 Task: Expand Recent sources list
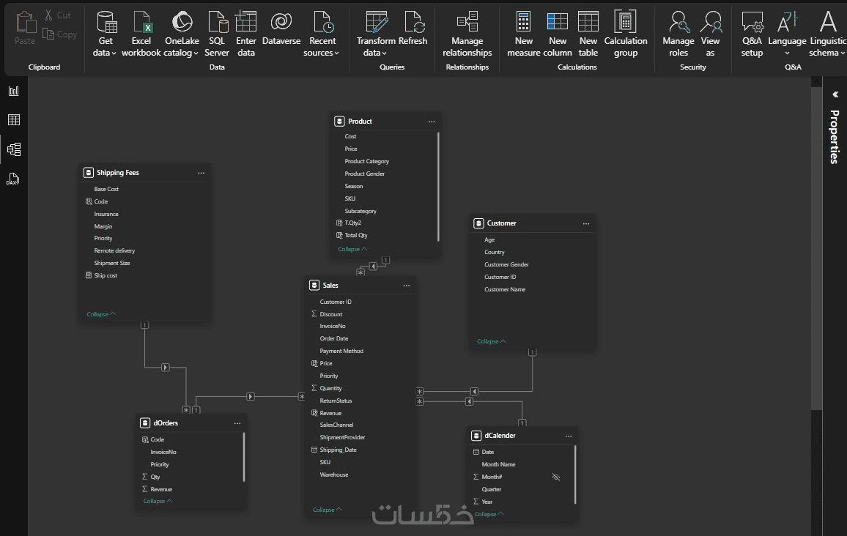322,34
